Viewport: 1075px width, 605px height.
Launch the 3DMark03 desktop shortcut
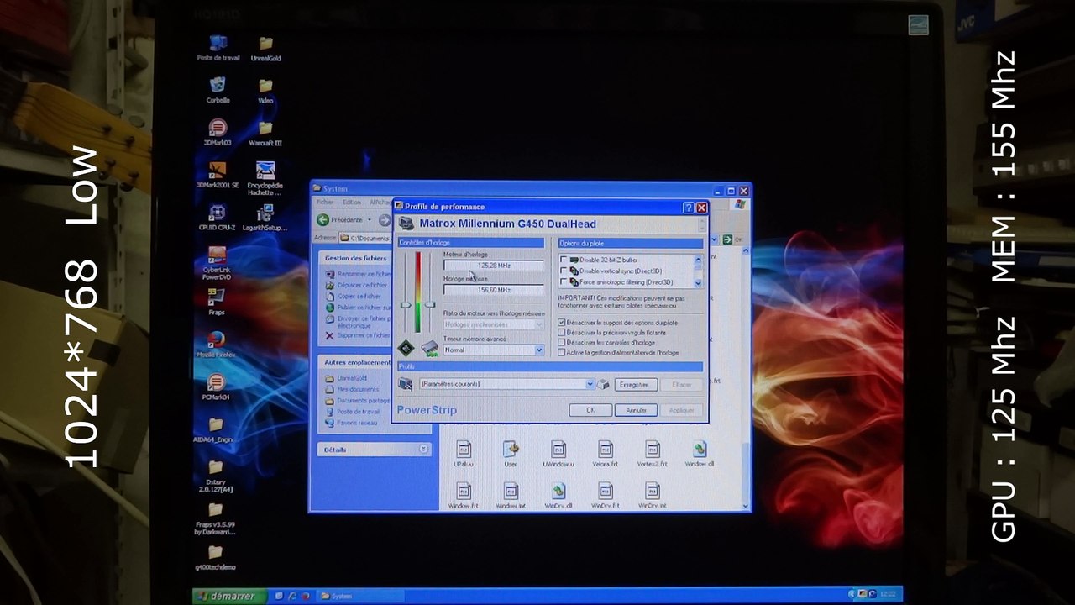click(x=218, y=132)
